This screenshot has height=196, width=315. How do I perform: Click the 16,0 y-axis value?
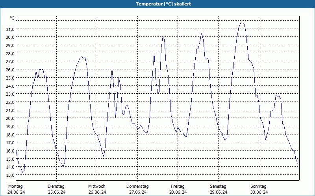pos(10,151)
